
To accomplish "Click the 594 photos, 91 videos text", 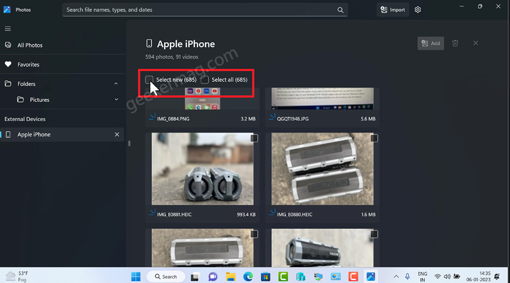I will point(172,57).
